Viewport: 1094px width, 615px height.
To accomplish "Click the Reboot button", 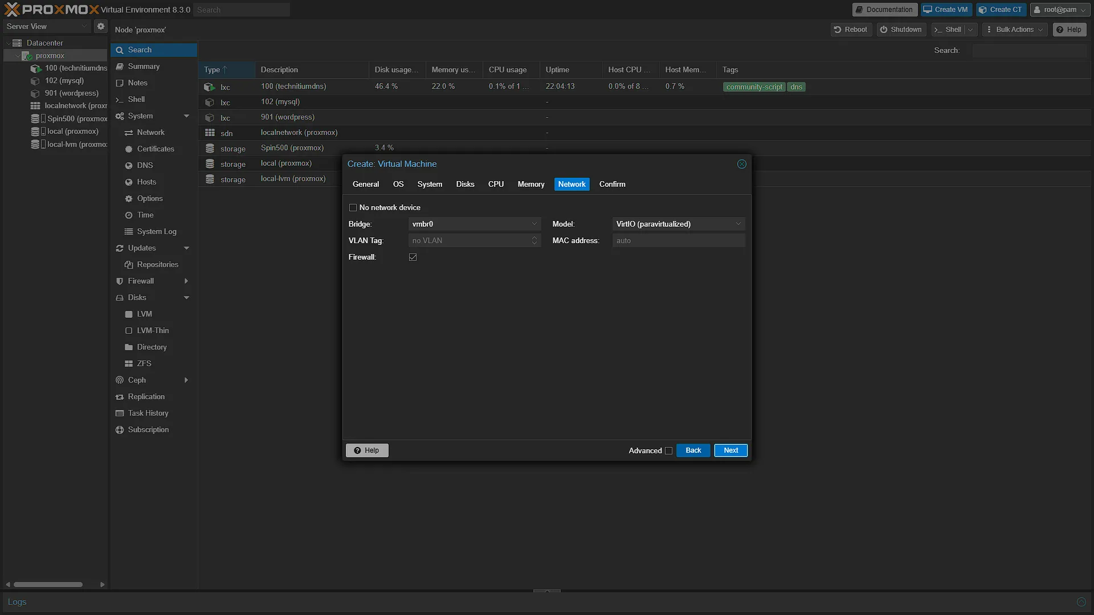I will 851,30.
